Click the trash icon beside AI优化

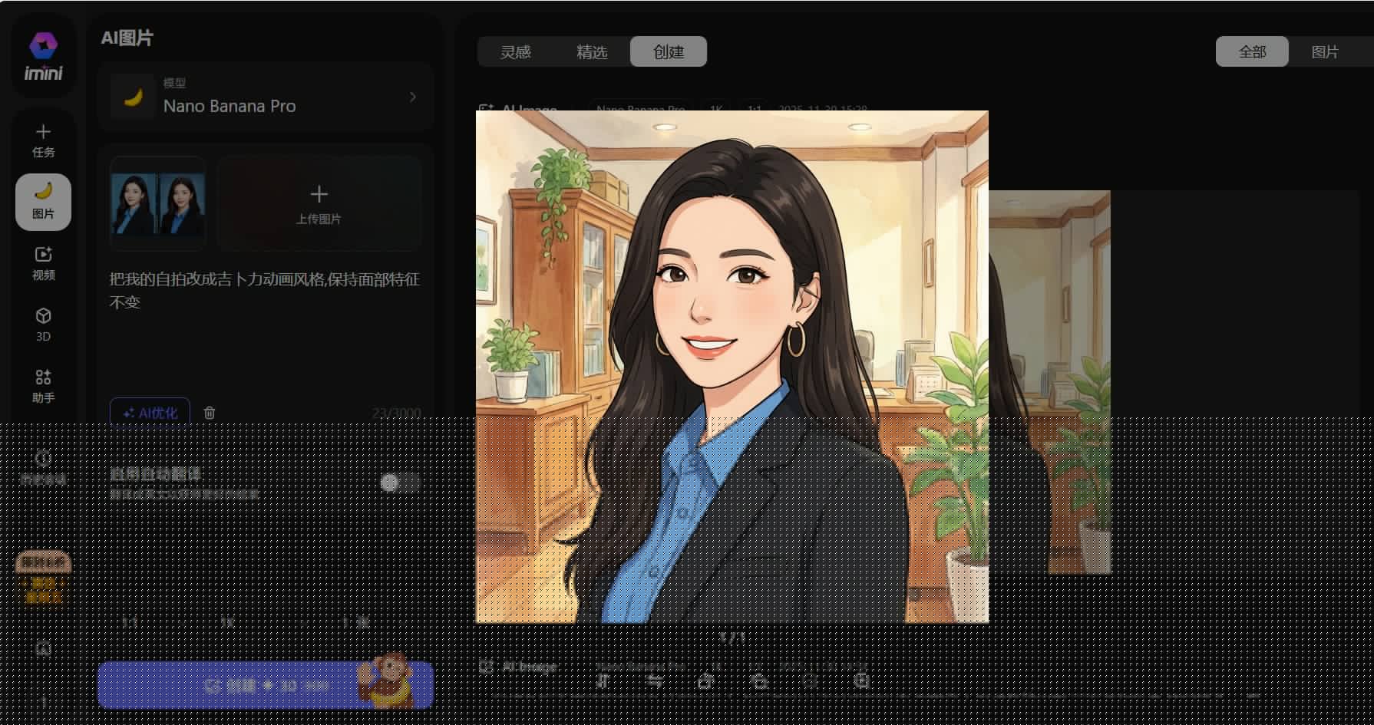pos(210,413)
